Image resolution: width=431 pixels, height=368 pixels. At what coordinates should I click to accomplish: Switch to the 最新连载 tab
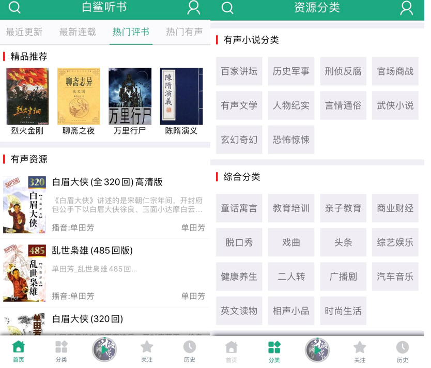click(x=78, y=32)
